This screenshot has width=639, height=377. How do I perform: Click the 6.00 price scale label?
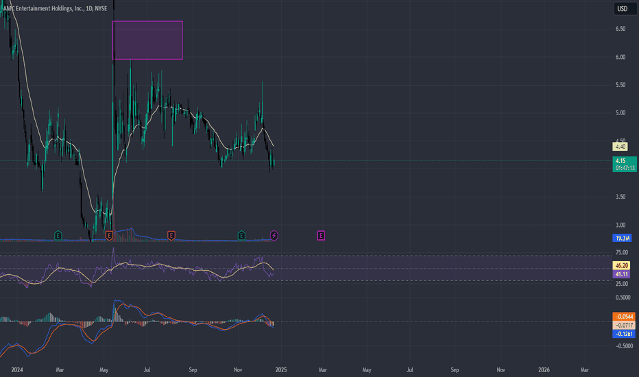click(x=620, y=57)
